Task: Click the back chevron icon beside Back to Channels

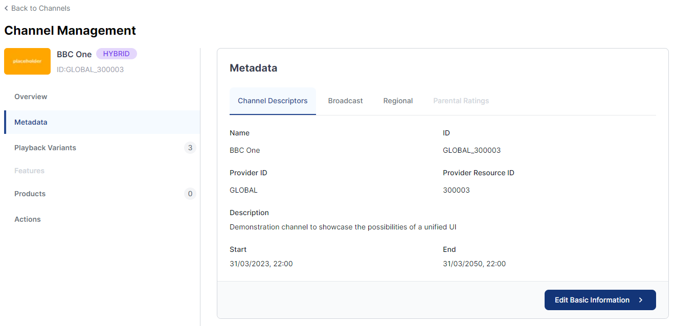Action: (6, 8)
